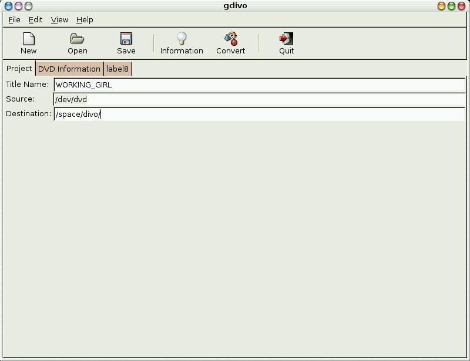Close gdivo with the red button

pyautogui.click(x=461, y=6)
